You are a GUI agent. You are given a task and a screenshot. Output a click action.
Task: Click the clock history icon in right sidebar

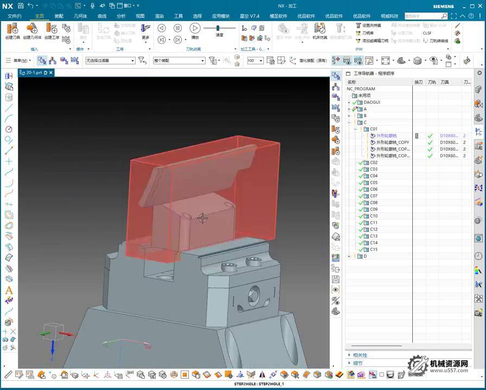click(478, 256)
